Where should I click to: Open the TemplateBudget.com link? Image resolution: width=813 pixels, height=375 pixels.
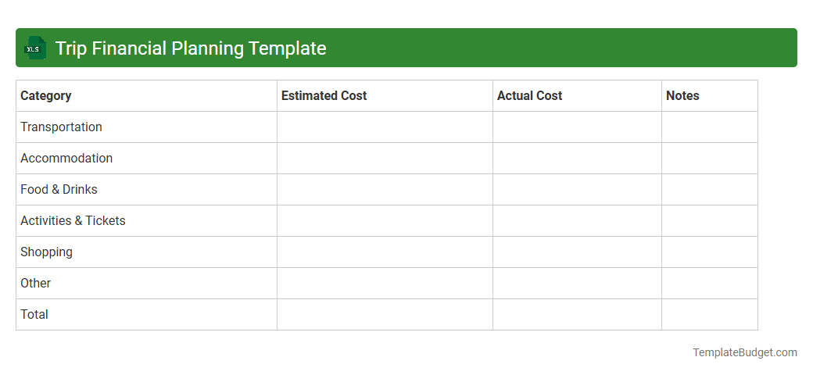pyautogui.click(x=744, y=352)
